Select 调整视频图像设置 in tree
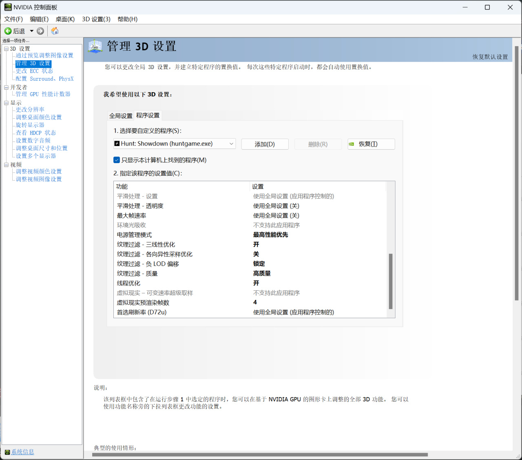The height and width of the screenshot is (460, 522). pos(39,179)
